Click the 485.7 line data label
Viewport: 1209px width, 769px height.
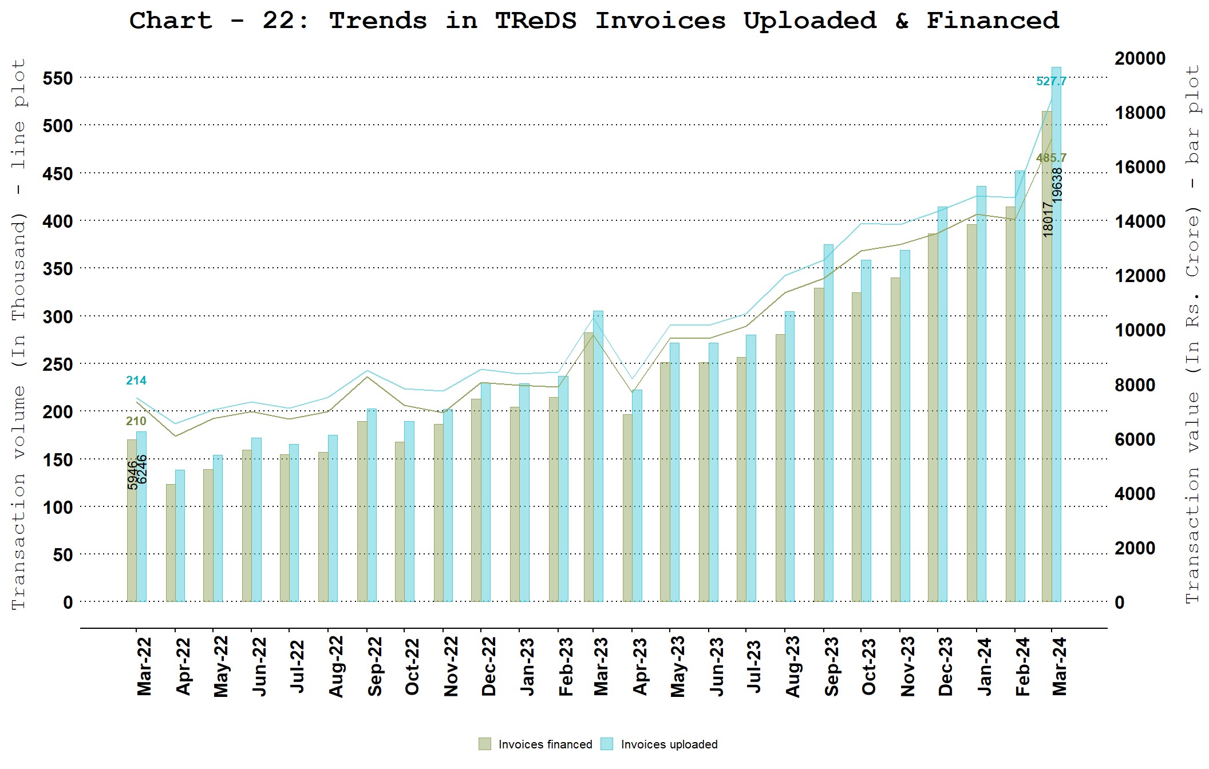click(1052, 157)
